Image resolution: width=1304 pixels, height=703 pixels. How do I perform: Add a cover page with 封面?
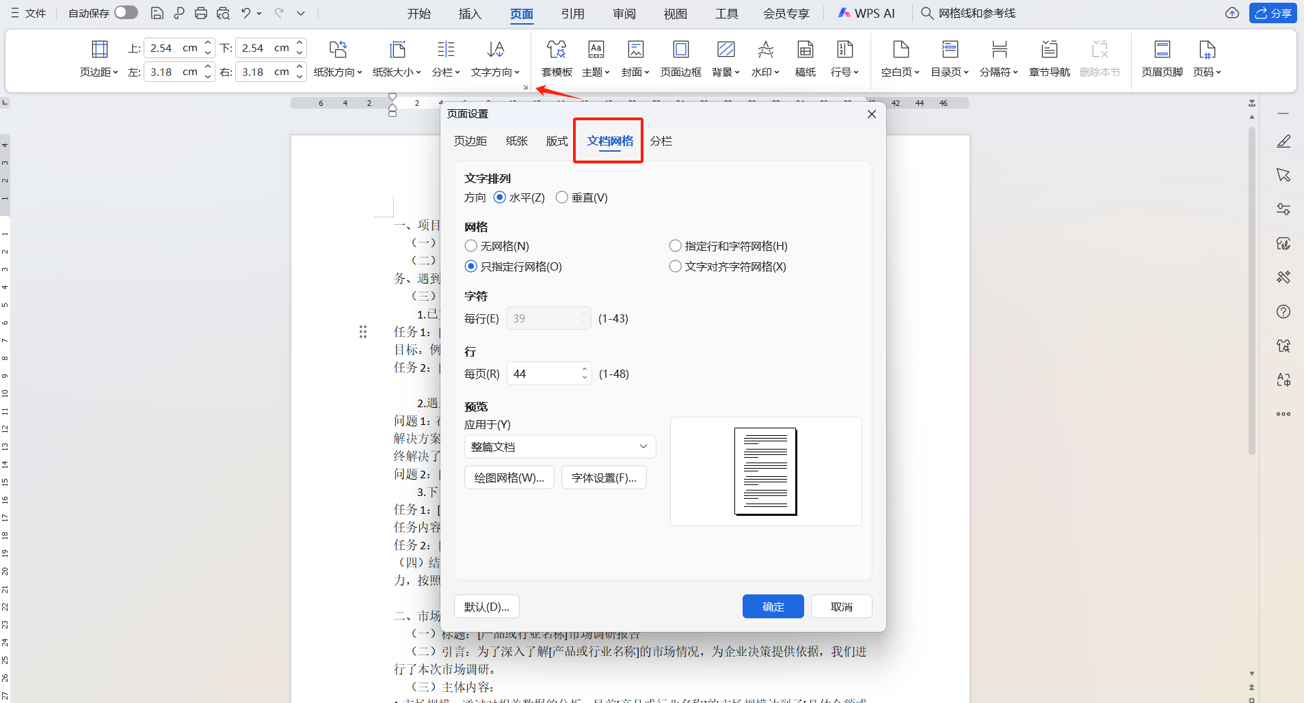pyautogui.click(x=635, y=58)
